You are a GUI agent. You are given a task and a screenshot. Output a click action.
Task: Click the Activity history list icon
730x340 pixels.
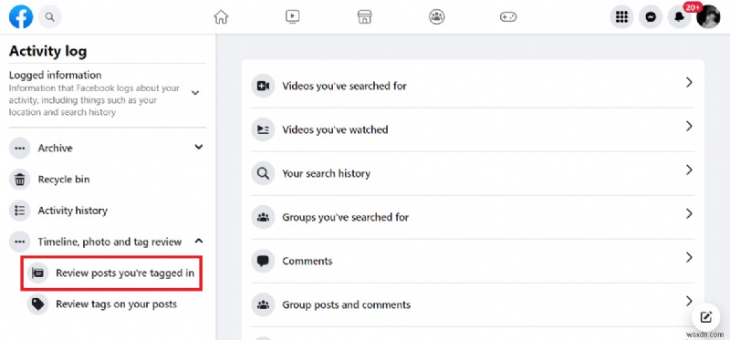19,211
